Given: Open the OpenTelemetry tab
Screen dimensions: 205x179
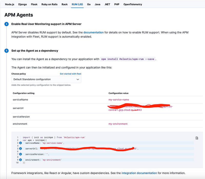Looking at the screenshot, I should (x=133, y=4).
